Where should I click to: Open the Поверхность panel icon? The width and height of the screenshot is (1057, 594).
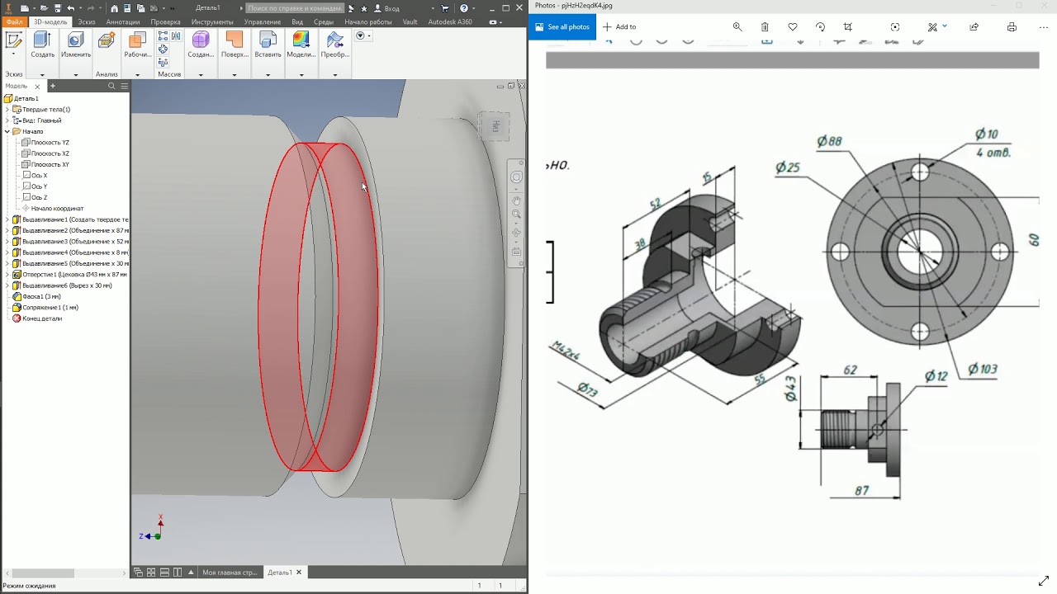point(235,40)
